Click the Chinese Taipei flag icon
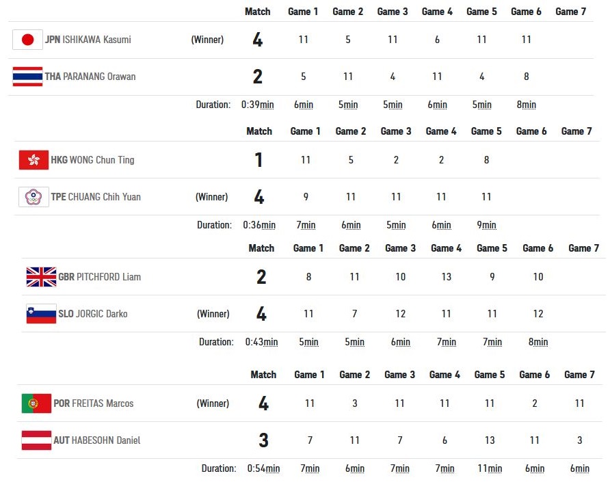The width and height of the screenshot is (610, 491). click(34, 197)
